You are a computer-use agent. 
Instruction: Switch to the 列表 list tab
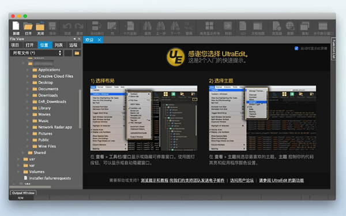tap(59, 45)
